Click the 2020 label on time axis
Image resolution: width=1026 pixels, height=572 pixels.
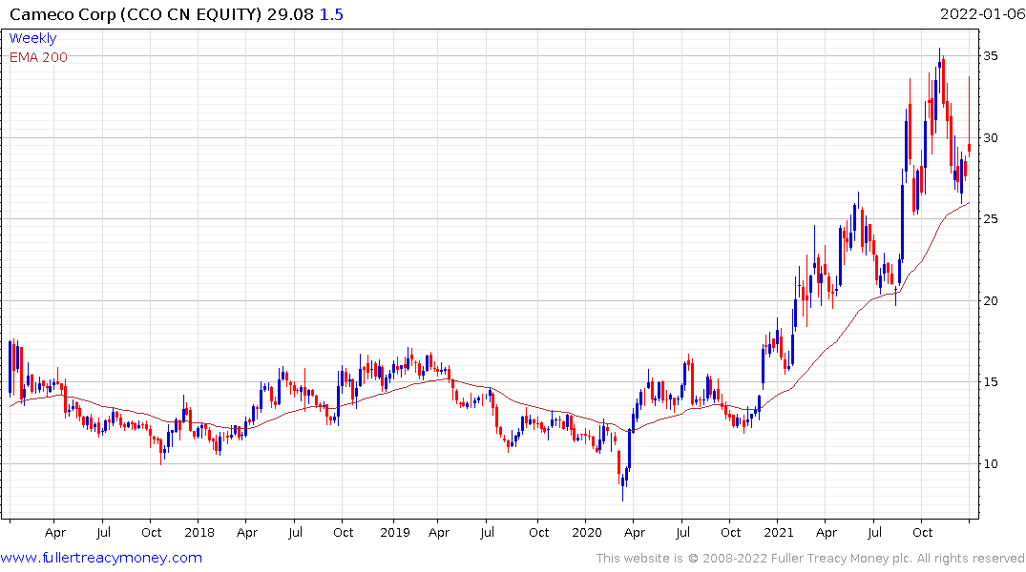click(x=587, y=532)
